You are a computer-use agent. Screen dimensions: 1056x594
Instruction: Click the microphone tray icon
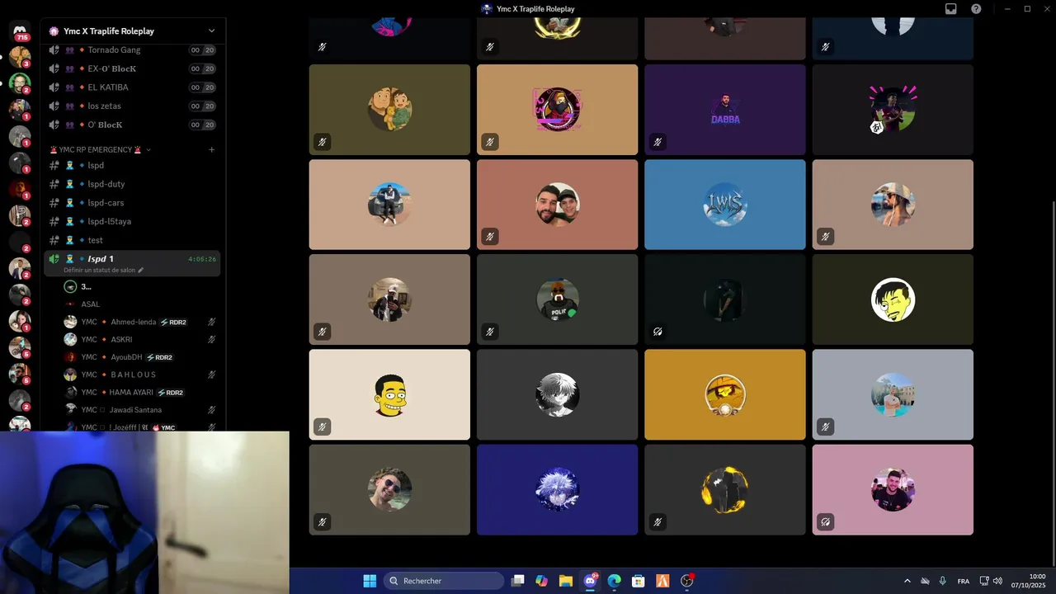click(x=942, y=581)
